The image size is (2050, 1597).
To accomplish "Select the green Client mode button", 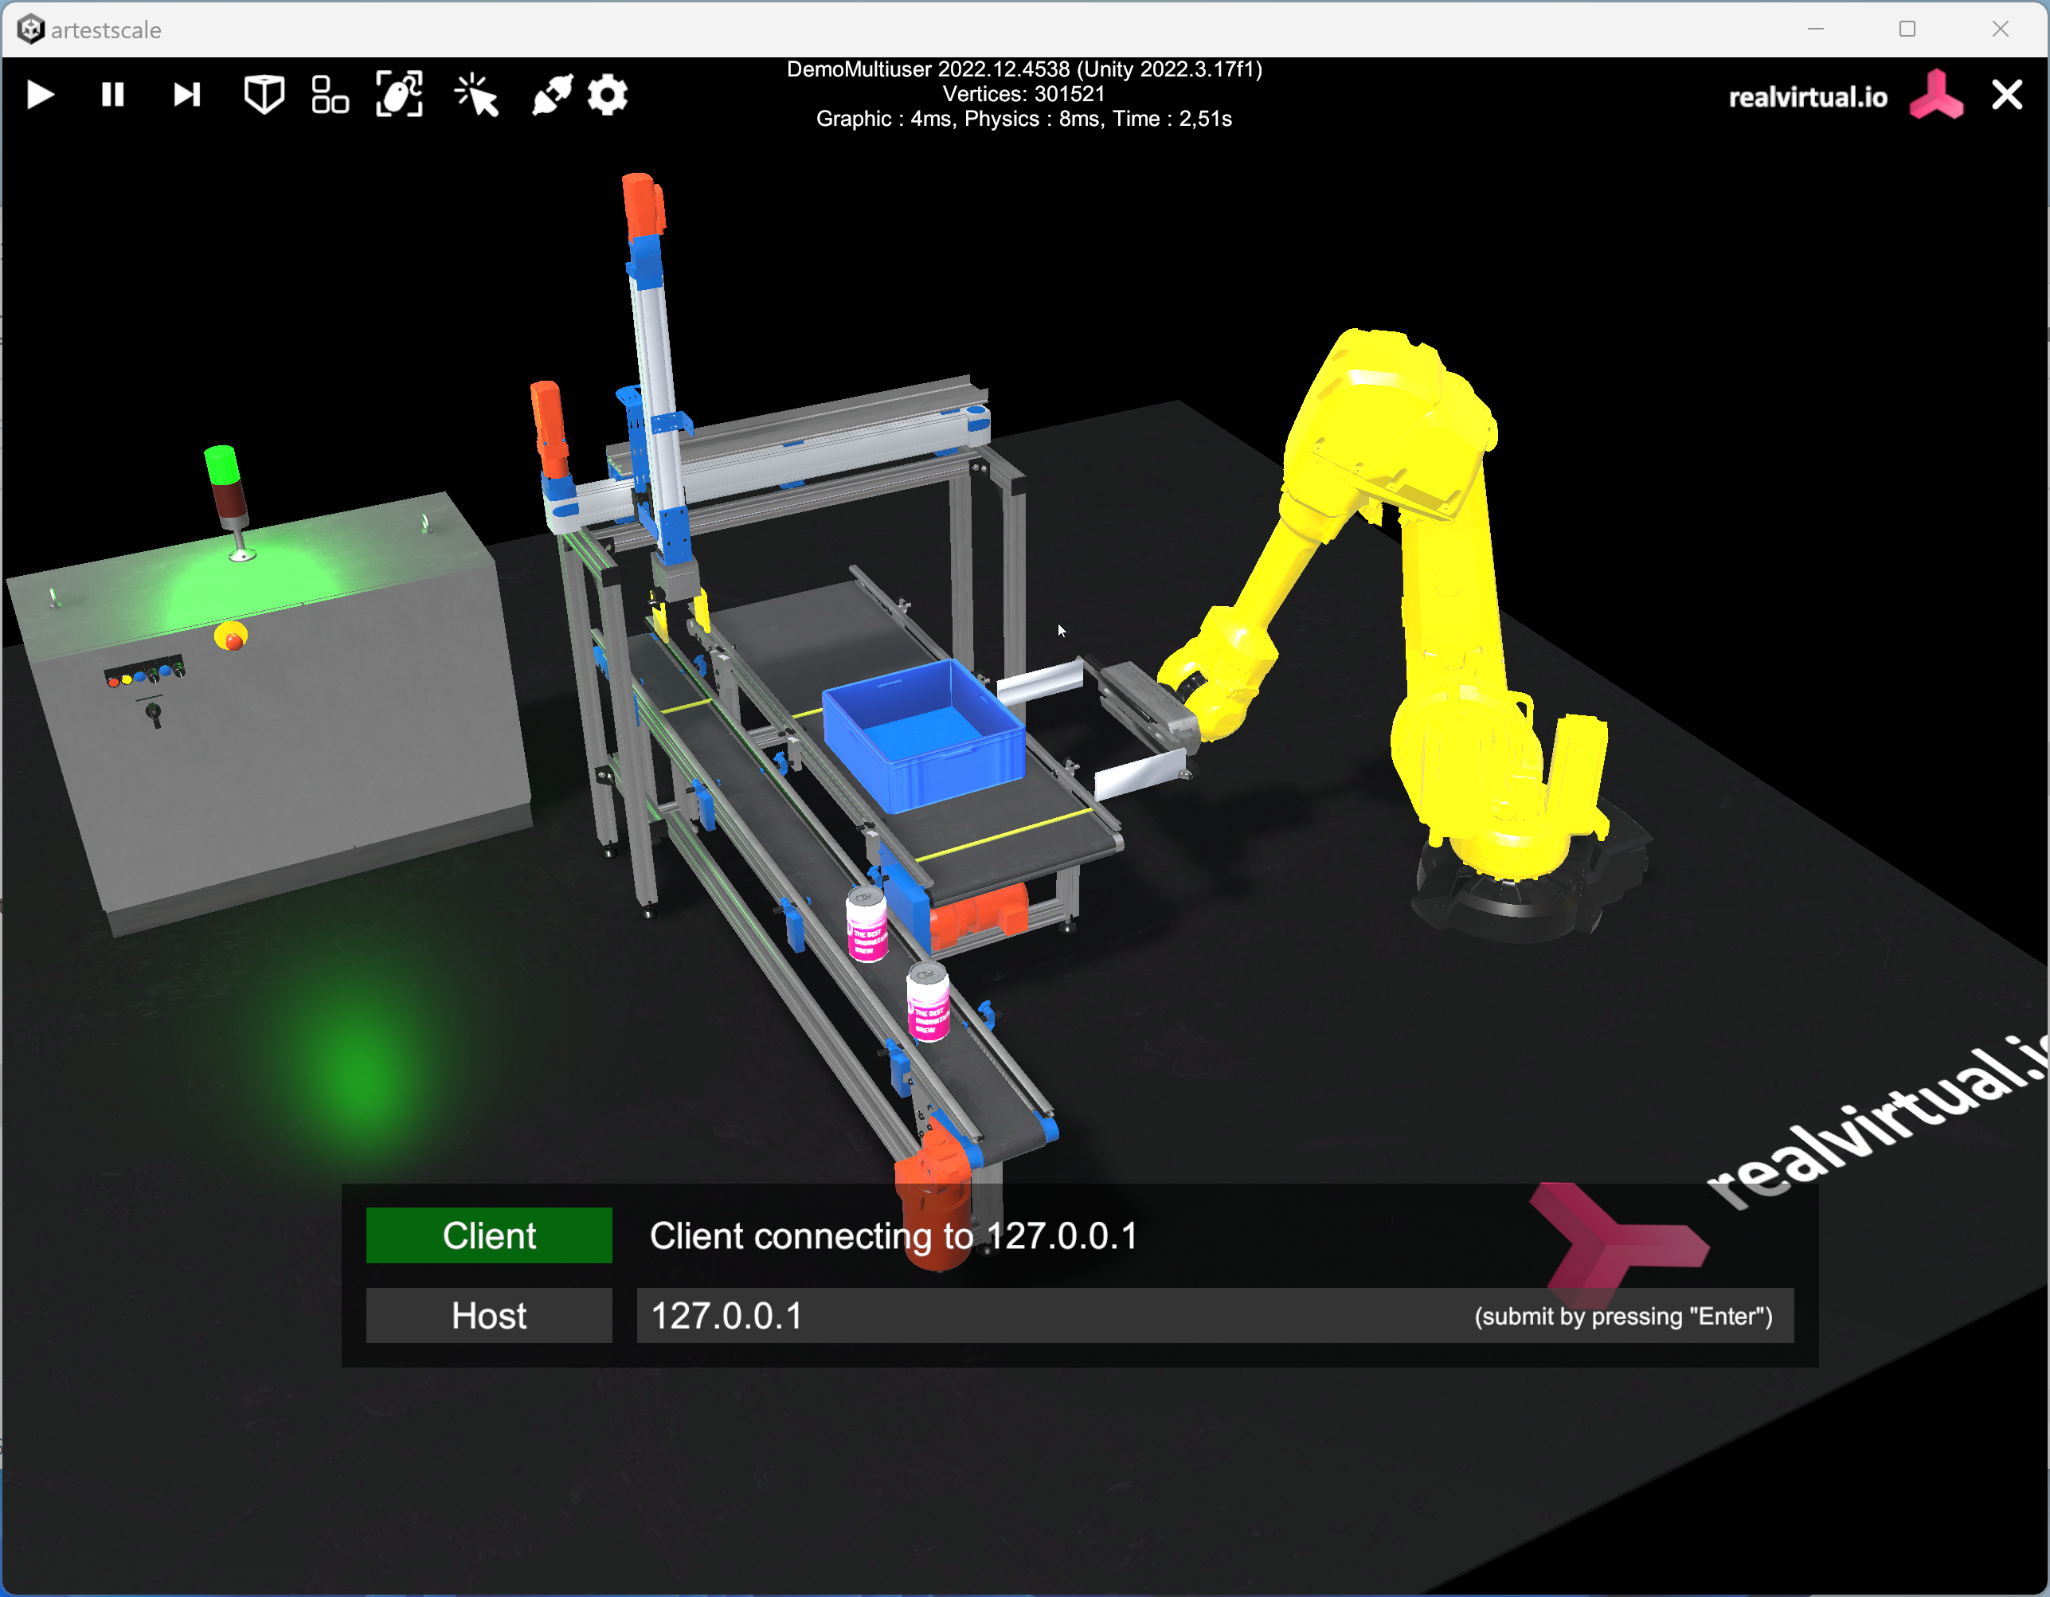I will (489, 1235).
